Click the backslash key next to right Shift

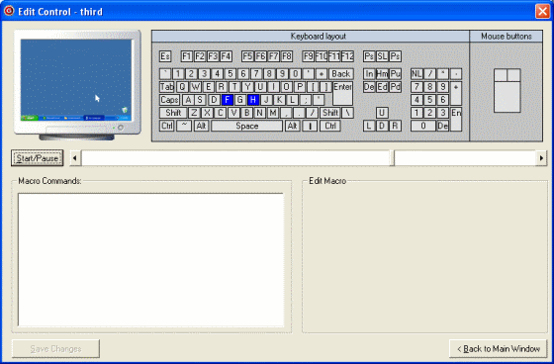coord(347,113)
